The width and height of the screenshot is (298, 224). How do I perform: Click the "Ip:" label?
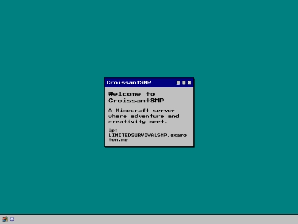pos(113,131)
